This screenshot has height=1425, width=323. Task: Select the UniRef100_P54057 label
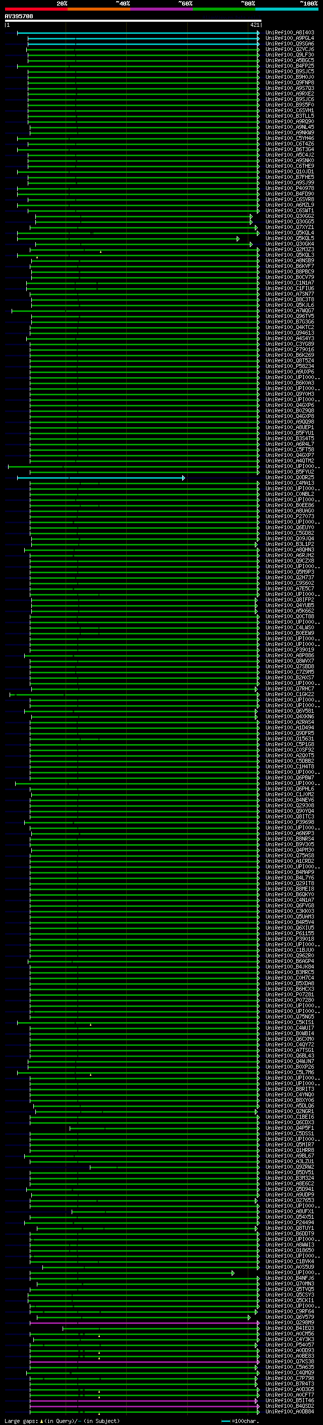click(x=290, y=1345)
